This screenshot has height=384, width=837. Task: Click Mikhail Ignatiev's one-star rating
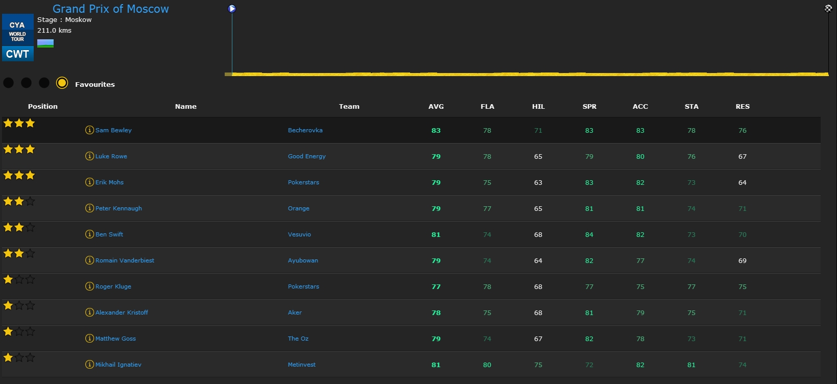tap(19, 357)
